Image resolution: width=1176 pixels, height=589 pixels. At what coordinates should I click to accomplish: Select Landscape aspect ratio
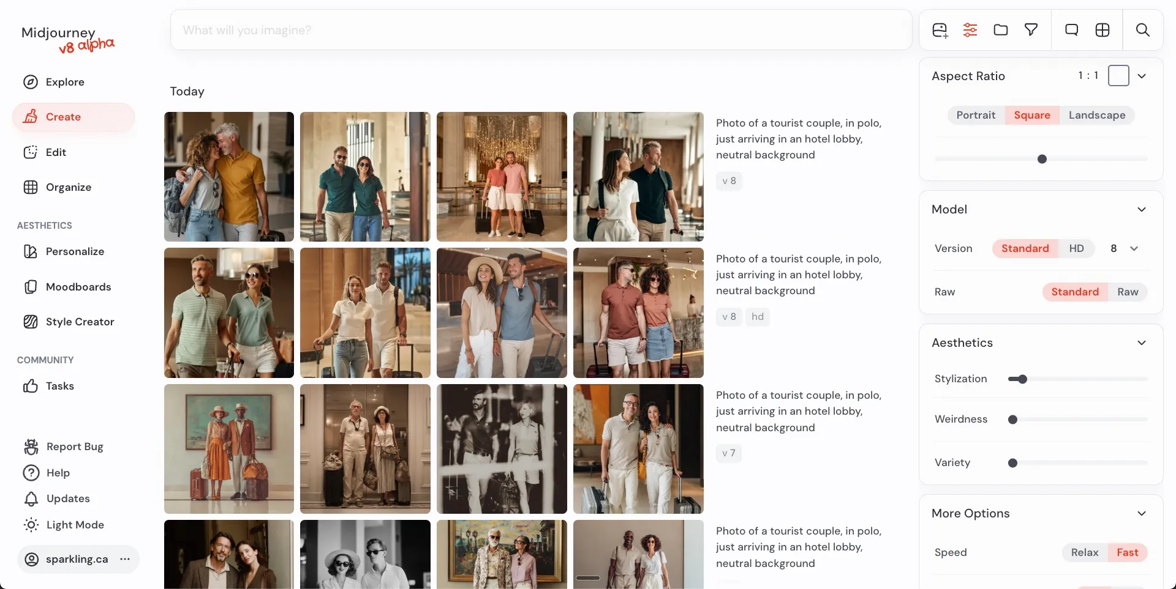coord(1097,115)
